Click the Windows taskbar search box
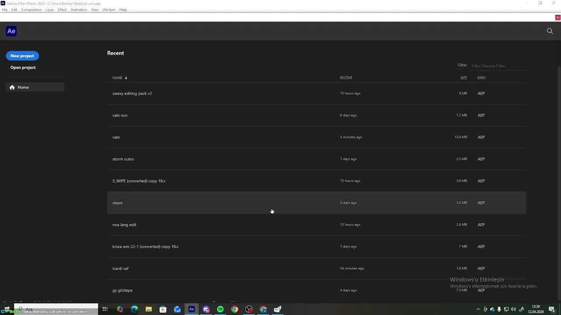Screen dimensions: 561x315 56,309
